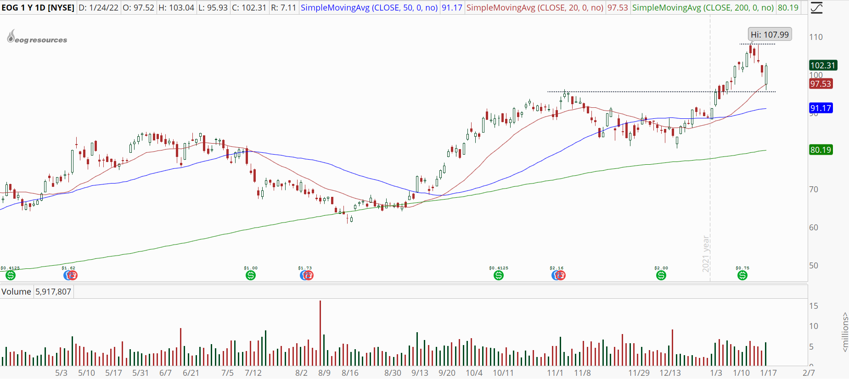The image size is (849, 379).
Task: Click the L: 95.93 low value
Action: pos(213,8)
